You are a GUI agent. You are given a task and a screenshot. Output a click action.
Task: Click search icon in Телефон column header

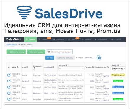click(53, 67)
